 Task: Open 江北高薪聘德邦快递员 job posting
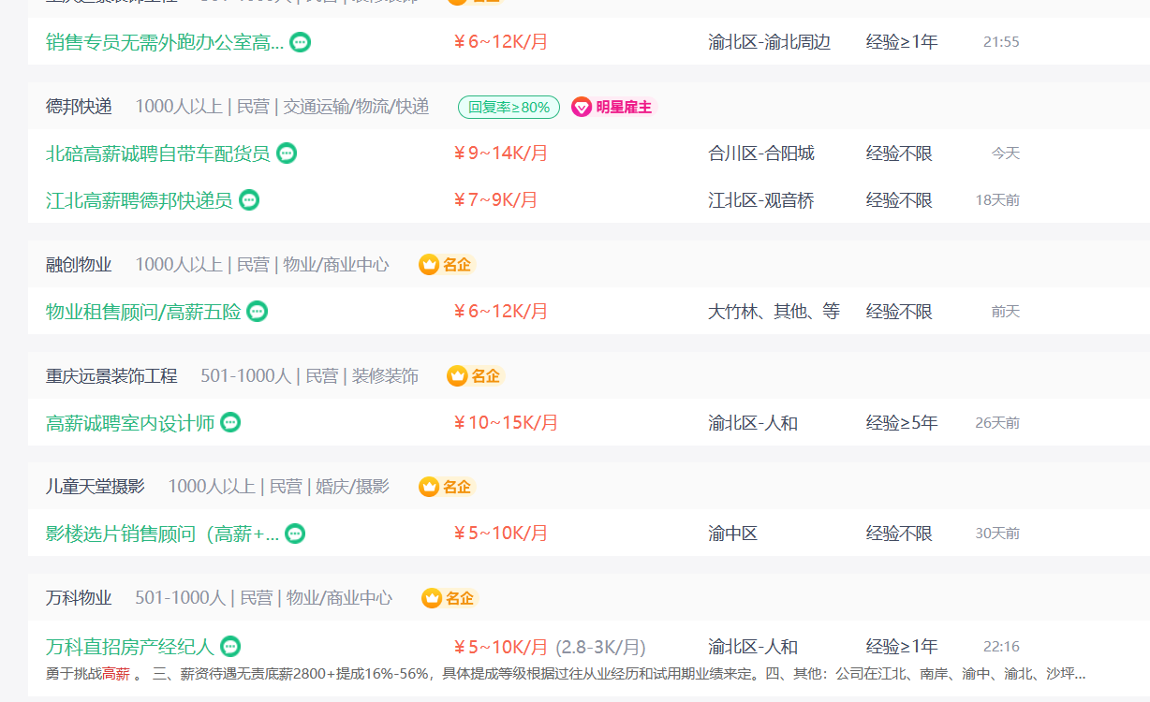click(x=140, y=200)
